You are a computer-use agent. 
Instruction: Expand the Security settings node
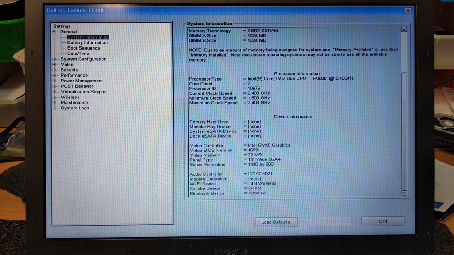click(54, 70)
